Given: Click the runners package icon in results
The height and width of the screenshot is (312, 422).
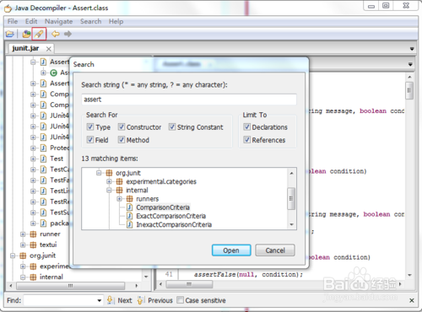Looking at the screenshot, I should coord(130,199).
